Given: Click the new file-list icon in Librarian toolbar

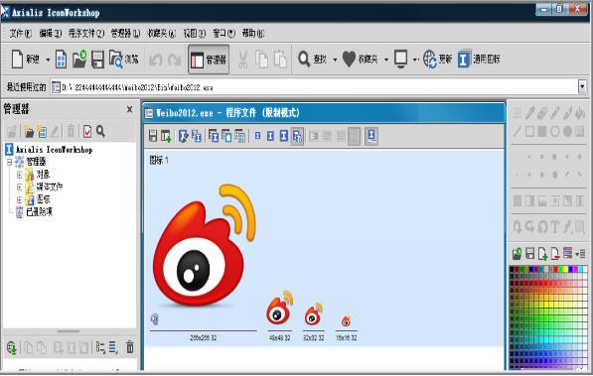Looking at the screenshot, I should (x=42, y=131).
